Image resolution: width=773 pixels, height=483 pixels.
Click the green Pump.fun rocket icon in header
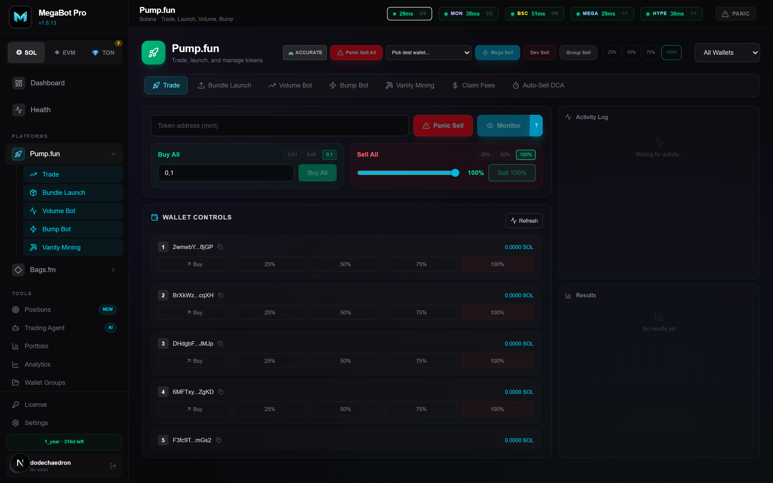pyautogui.click(x=153, y=53)
